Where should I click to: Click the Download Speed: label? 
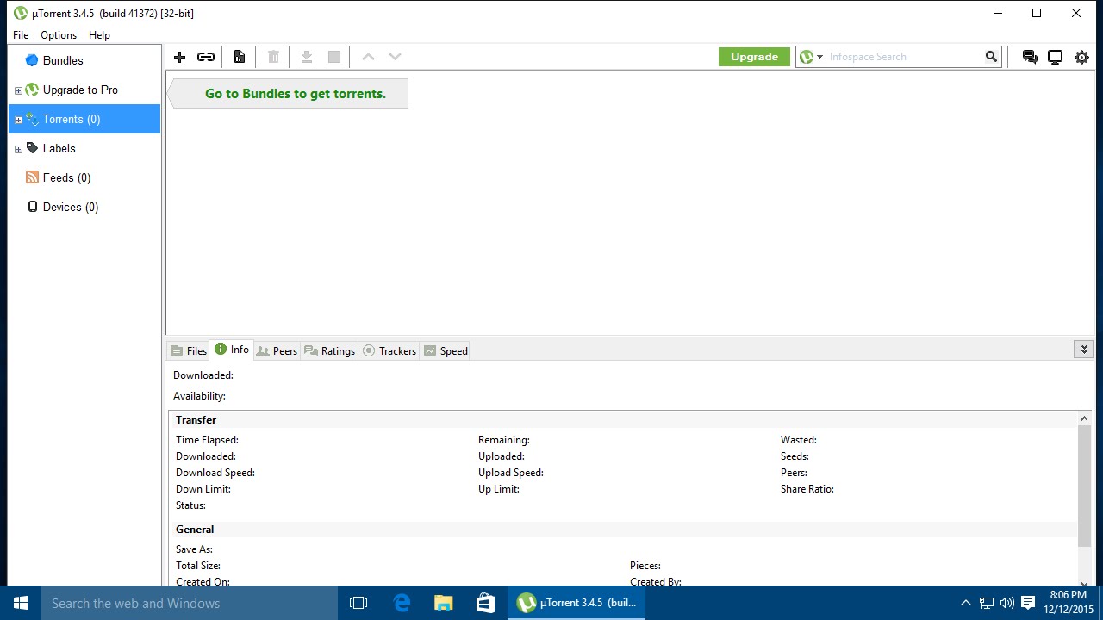pos(215,472)
